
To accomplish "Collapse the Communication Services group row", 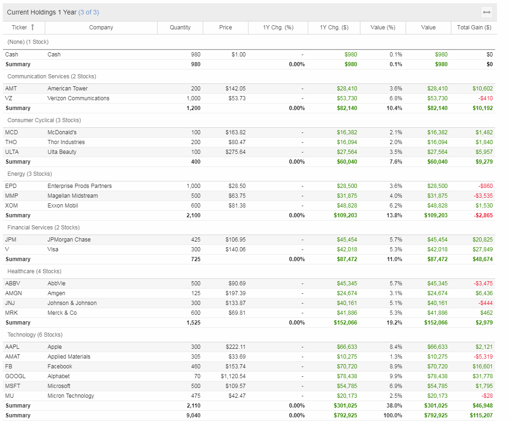I will (x=52, y=76).
